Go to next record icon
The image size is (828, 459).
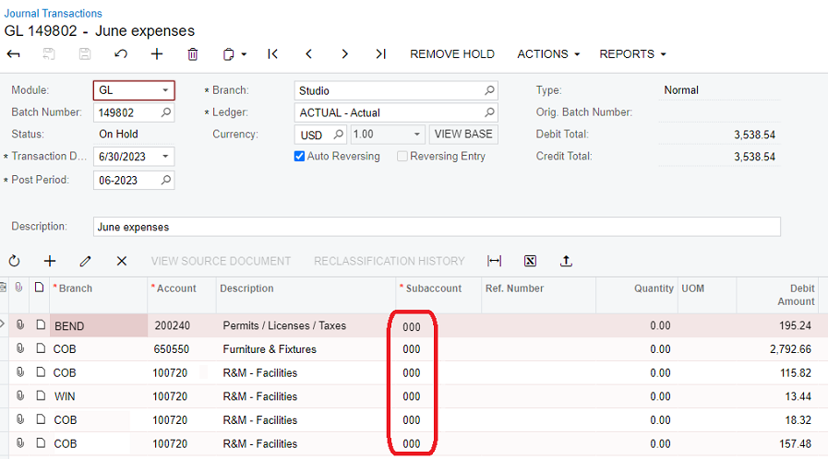(x=345, y=54)
